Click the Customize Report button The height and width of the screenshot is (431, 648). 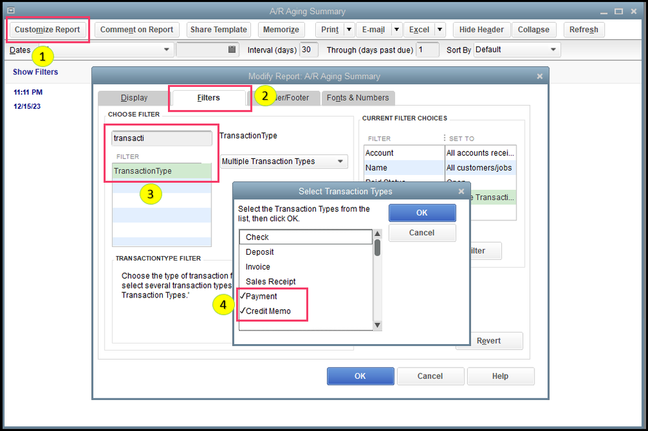tap(47, 30)
